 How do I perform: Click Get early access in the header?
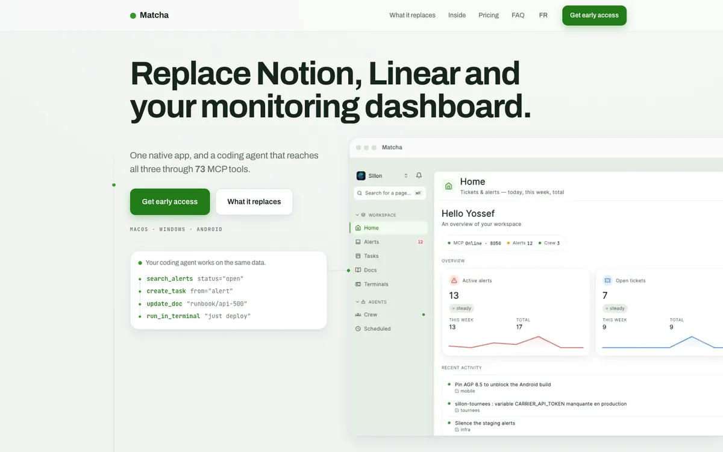pyautogui.click(x=594, y=15)
